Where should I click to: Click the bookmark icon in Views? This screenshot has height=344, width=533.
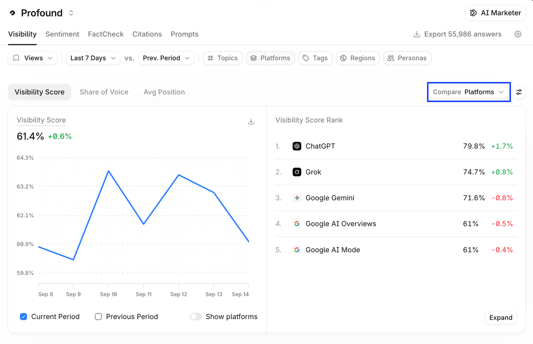point(16,58)
